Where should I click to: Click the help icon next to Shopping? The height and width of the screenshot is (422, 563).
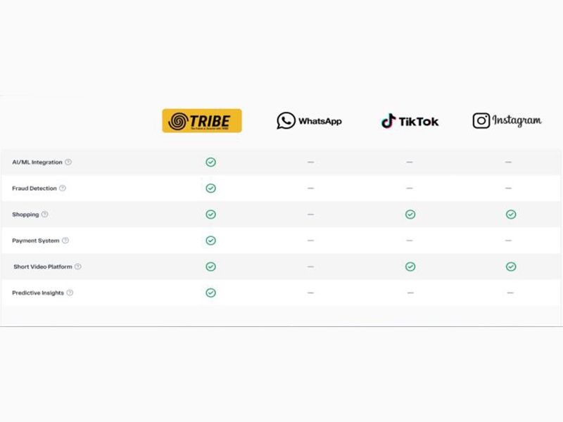tap(44, 215)
